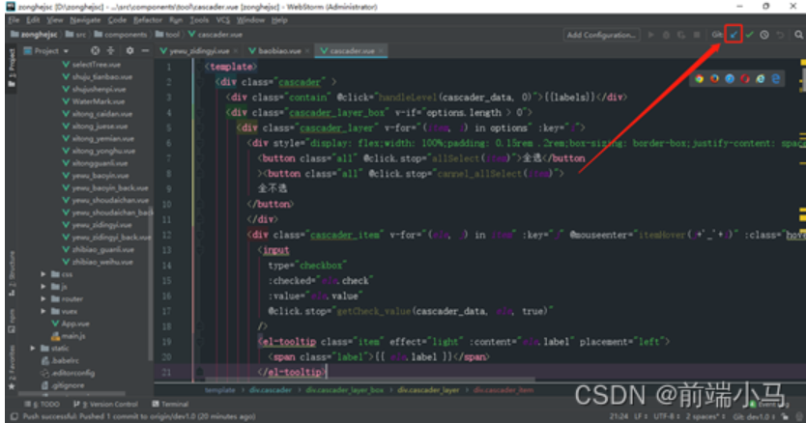
Task: Open the 2 spaces indent selector
Action: pyautogui.click(x=705, y=417)
